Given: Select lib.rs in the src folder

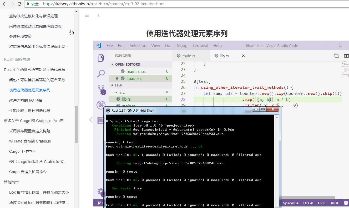Looking at the screenshot, I should [x=141, y=99].
